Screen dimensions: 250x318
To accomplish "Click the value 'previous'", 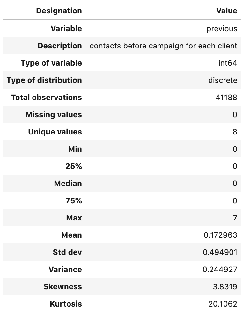I will click(222, 29).
